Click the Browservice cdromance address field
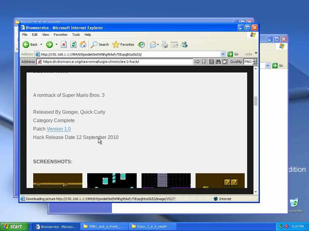Image resolution: width=309 pixels, height=231 pixels. click(115, 62)
